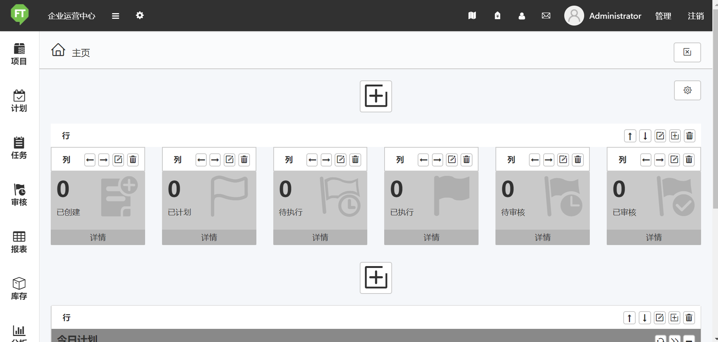This screenshot has height=342, width=718.
Task: Go to the 任务 (Tasks) sidebar section
Action: [x=19, y=148]
